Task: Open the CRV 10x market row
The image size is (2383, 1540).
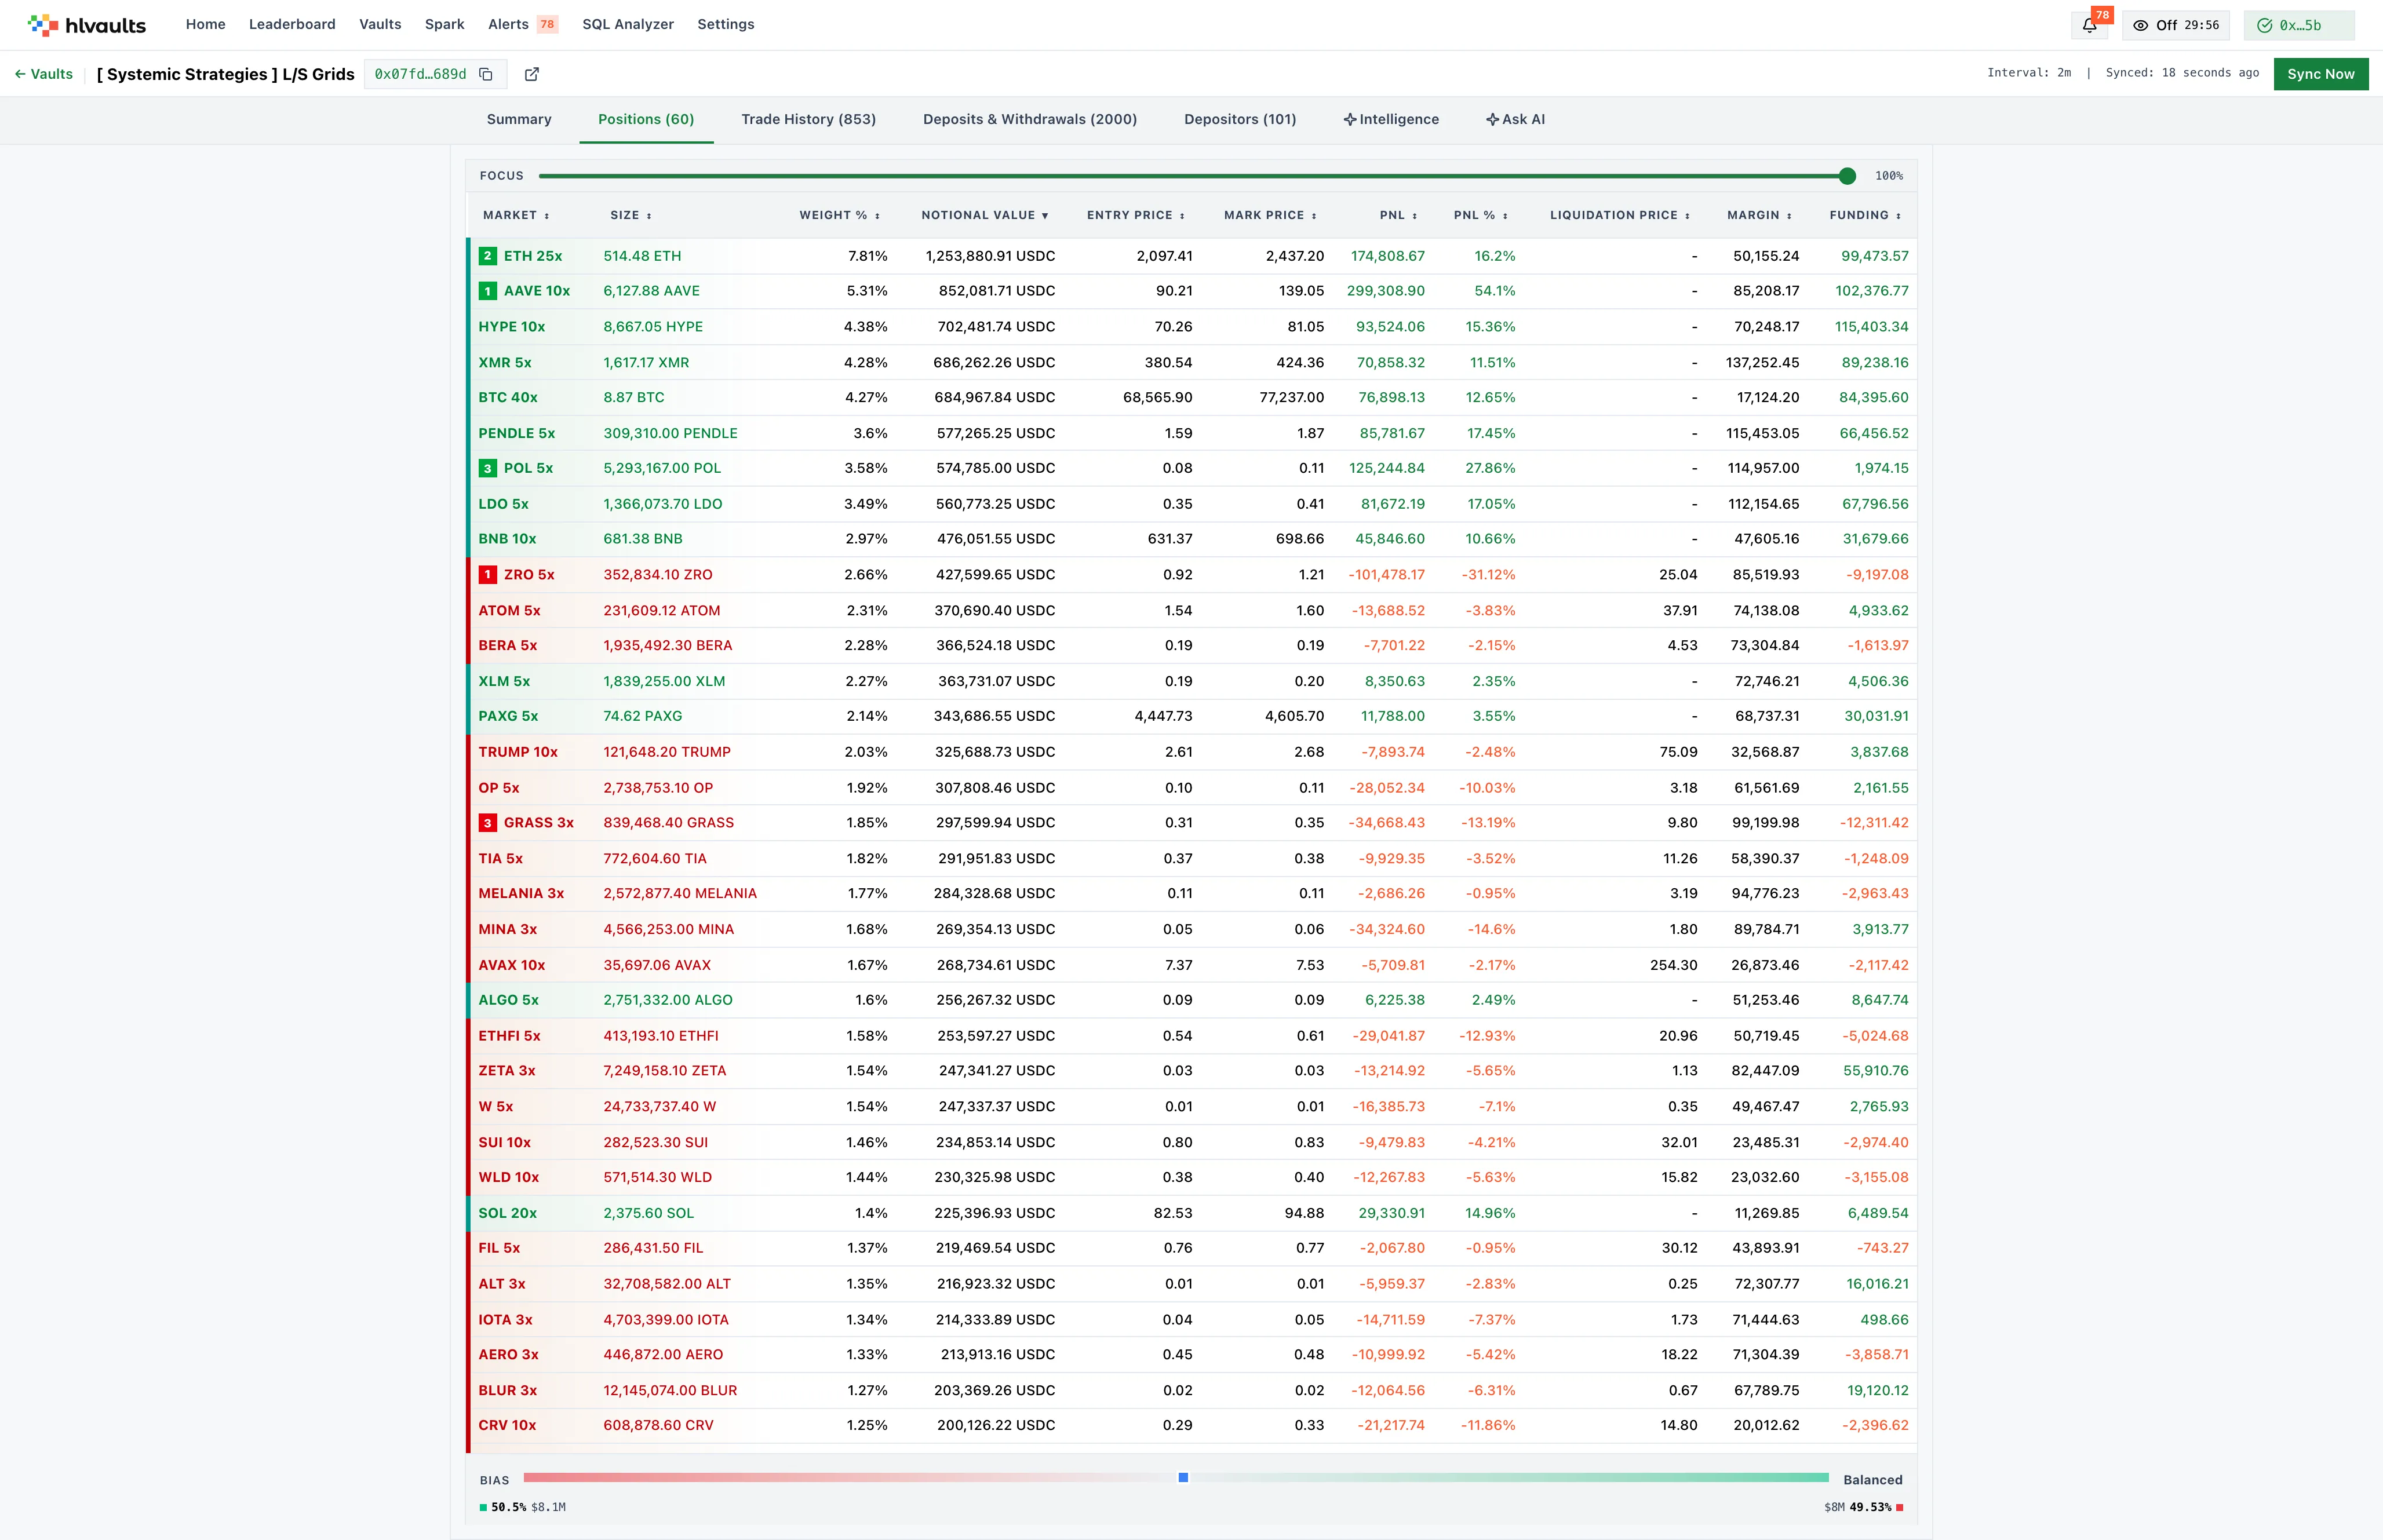Action: 1192,1426
